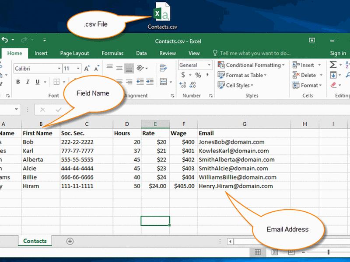Open the Cell Styles dropdown
This screenshot has height=262, width=350.
coord(235,85)
